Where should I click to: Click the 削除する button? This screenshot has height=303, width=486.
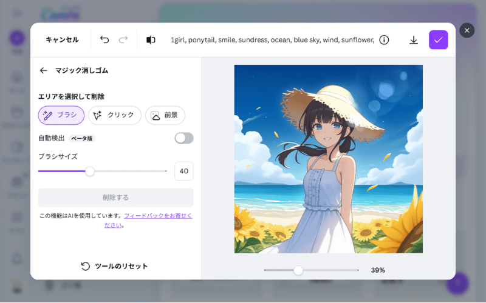coord(115,198)
